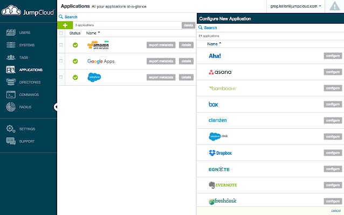Configure the Aha! application

point(333,56)
